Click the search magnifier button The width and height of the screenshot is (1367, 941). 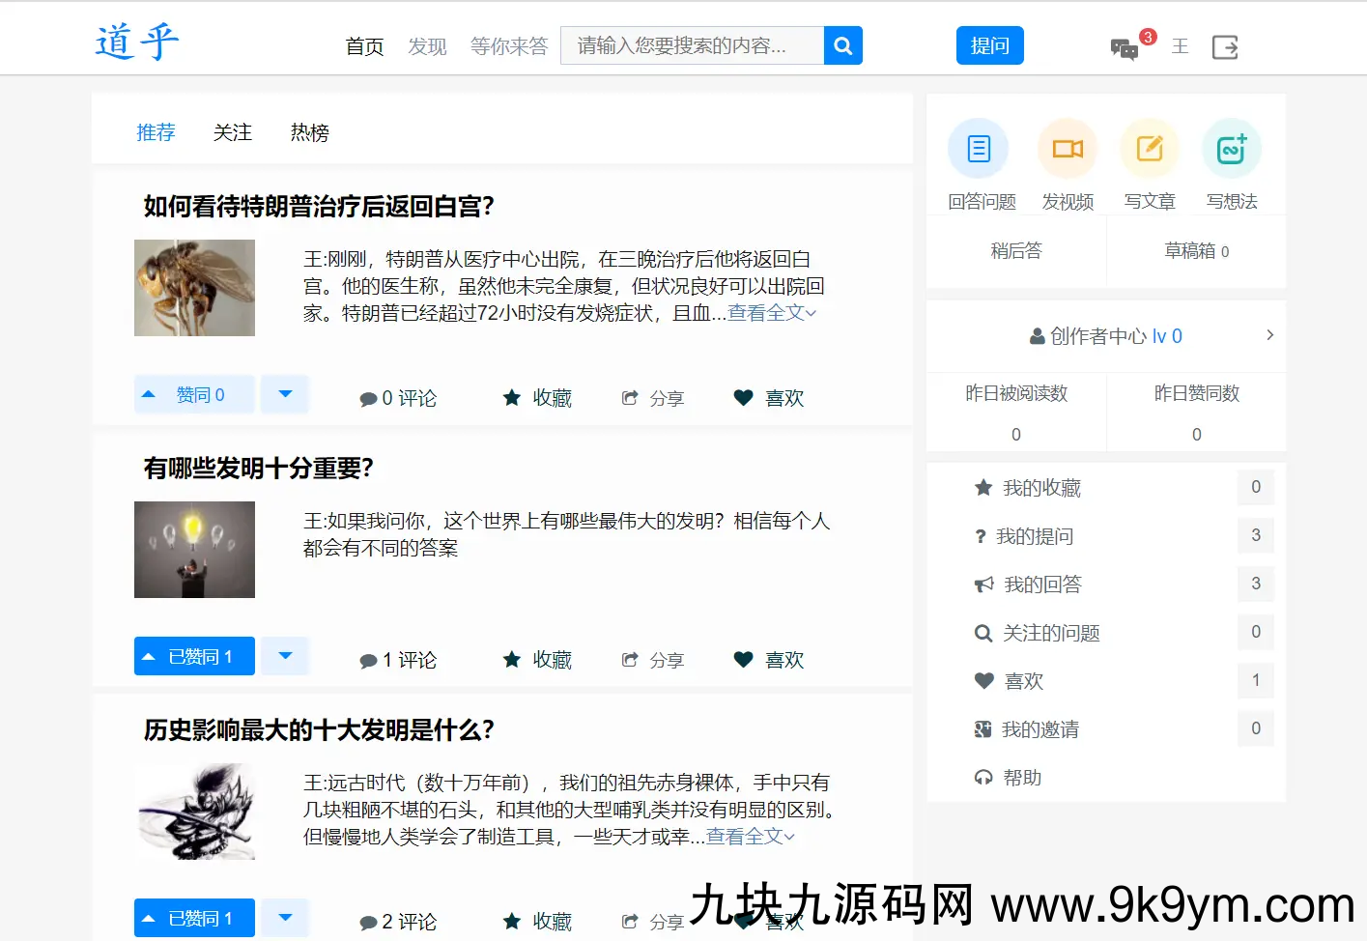tap(841, 44)
